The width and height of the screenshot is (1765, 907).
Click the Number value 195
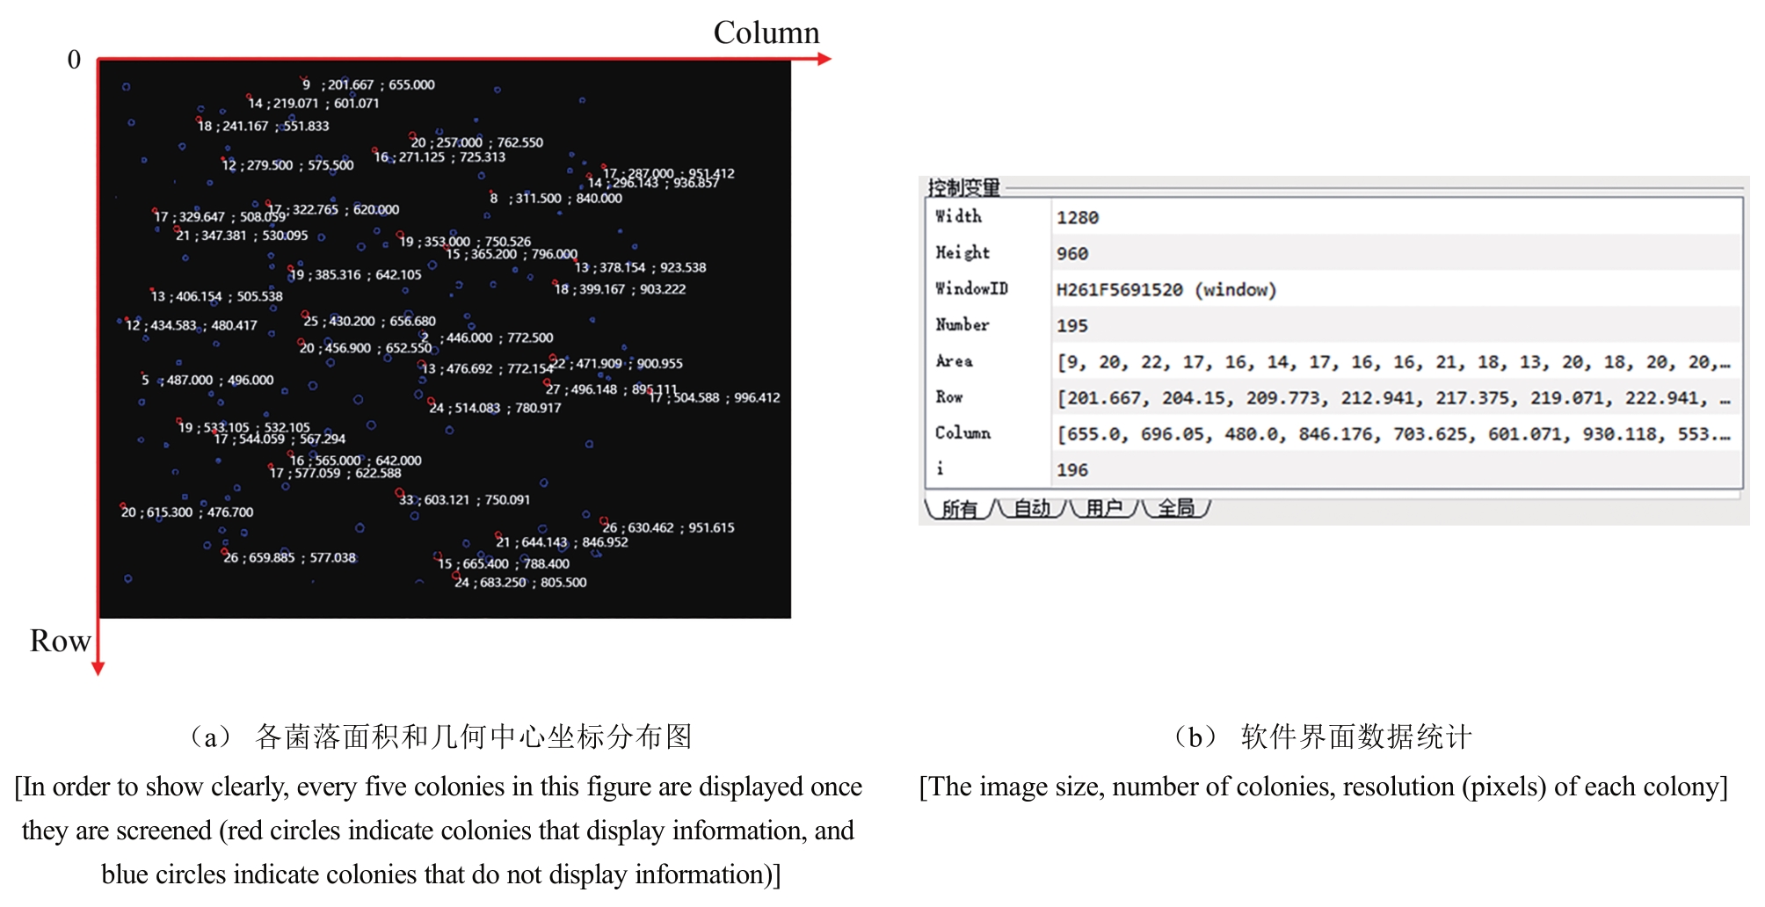1072,326
